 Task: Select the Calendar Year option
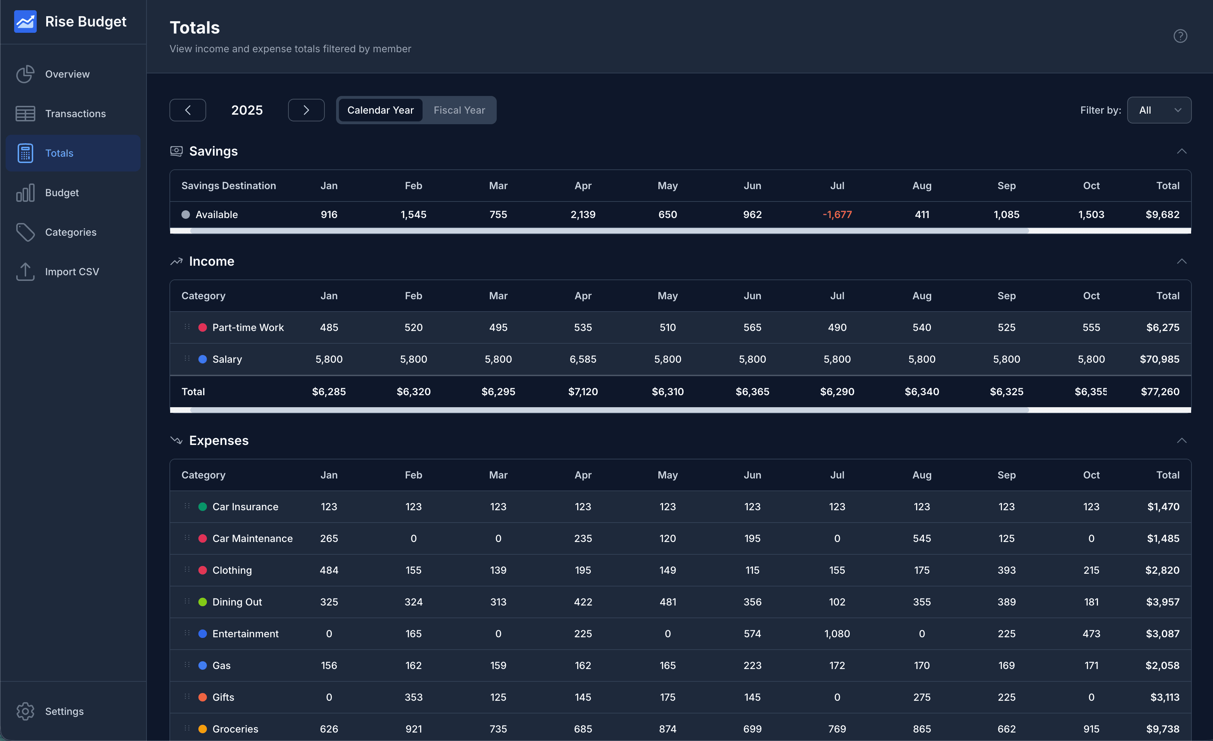(x=380, y=110)
